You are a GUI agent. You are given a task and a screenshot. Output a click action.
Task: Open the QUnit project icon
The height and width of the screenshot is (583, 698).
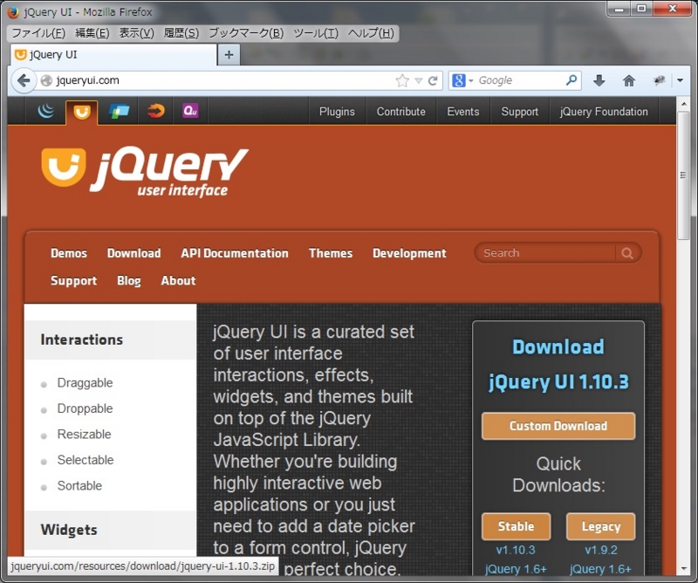point(190,111)
